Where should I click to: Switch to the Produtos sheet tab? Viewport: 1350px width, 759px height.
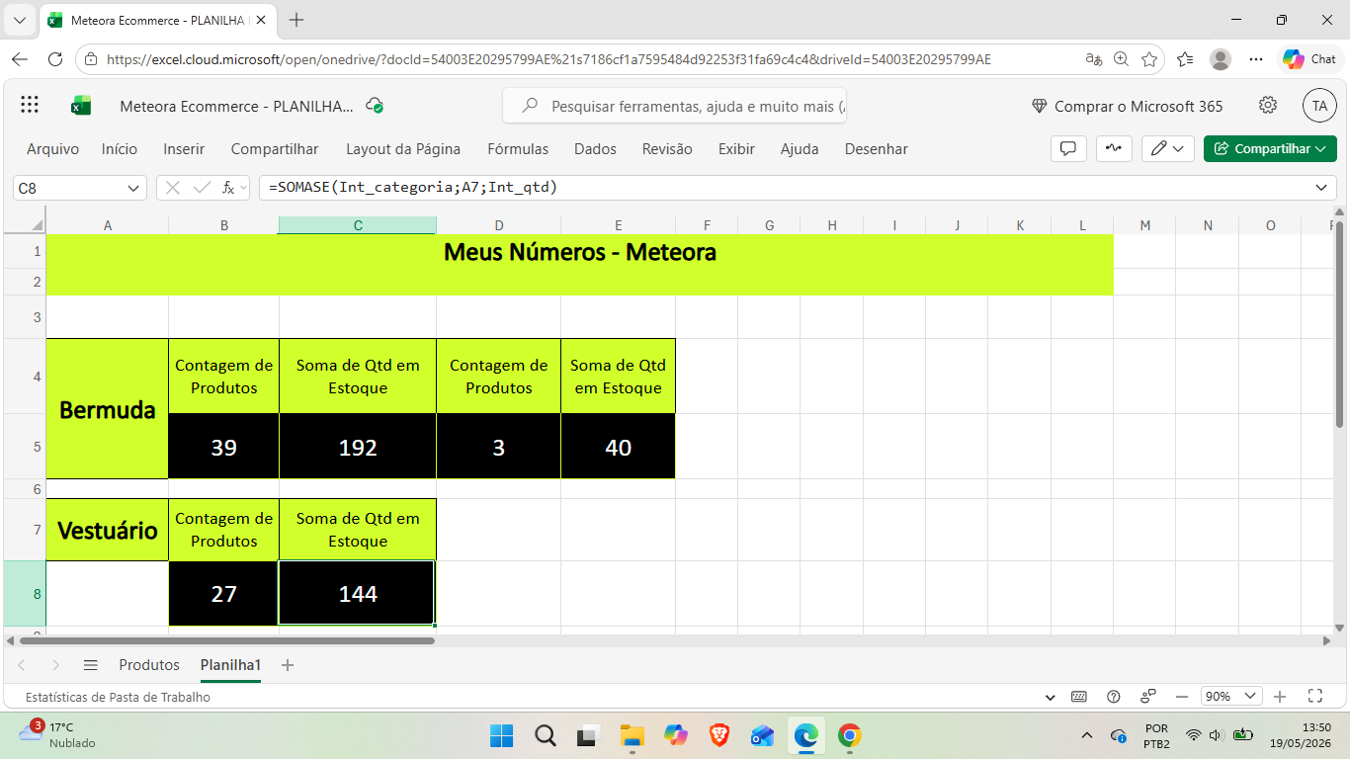click(149, 665)
